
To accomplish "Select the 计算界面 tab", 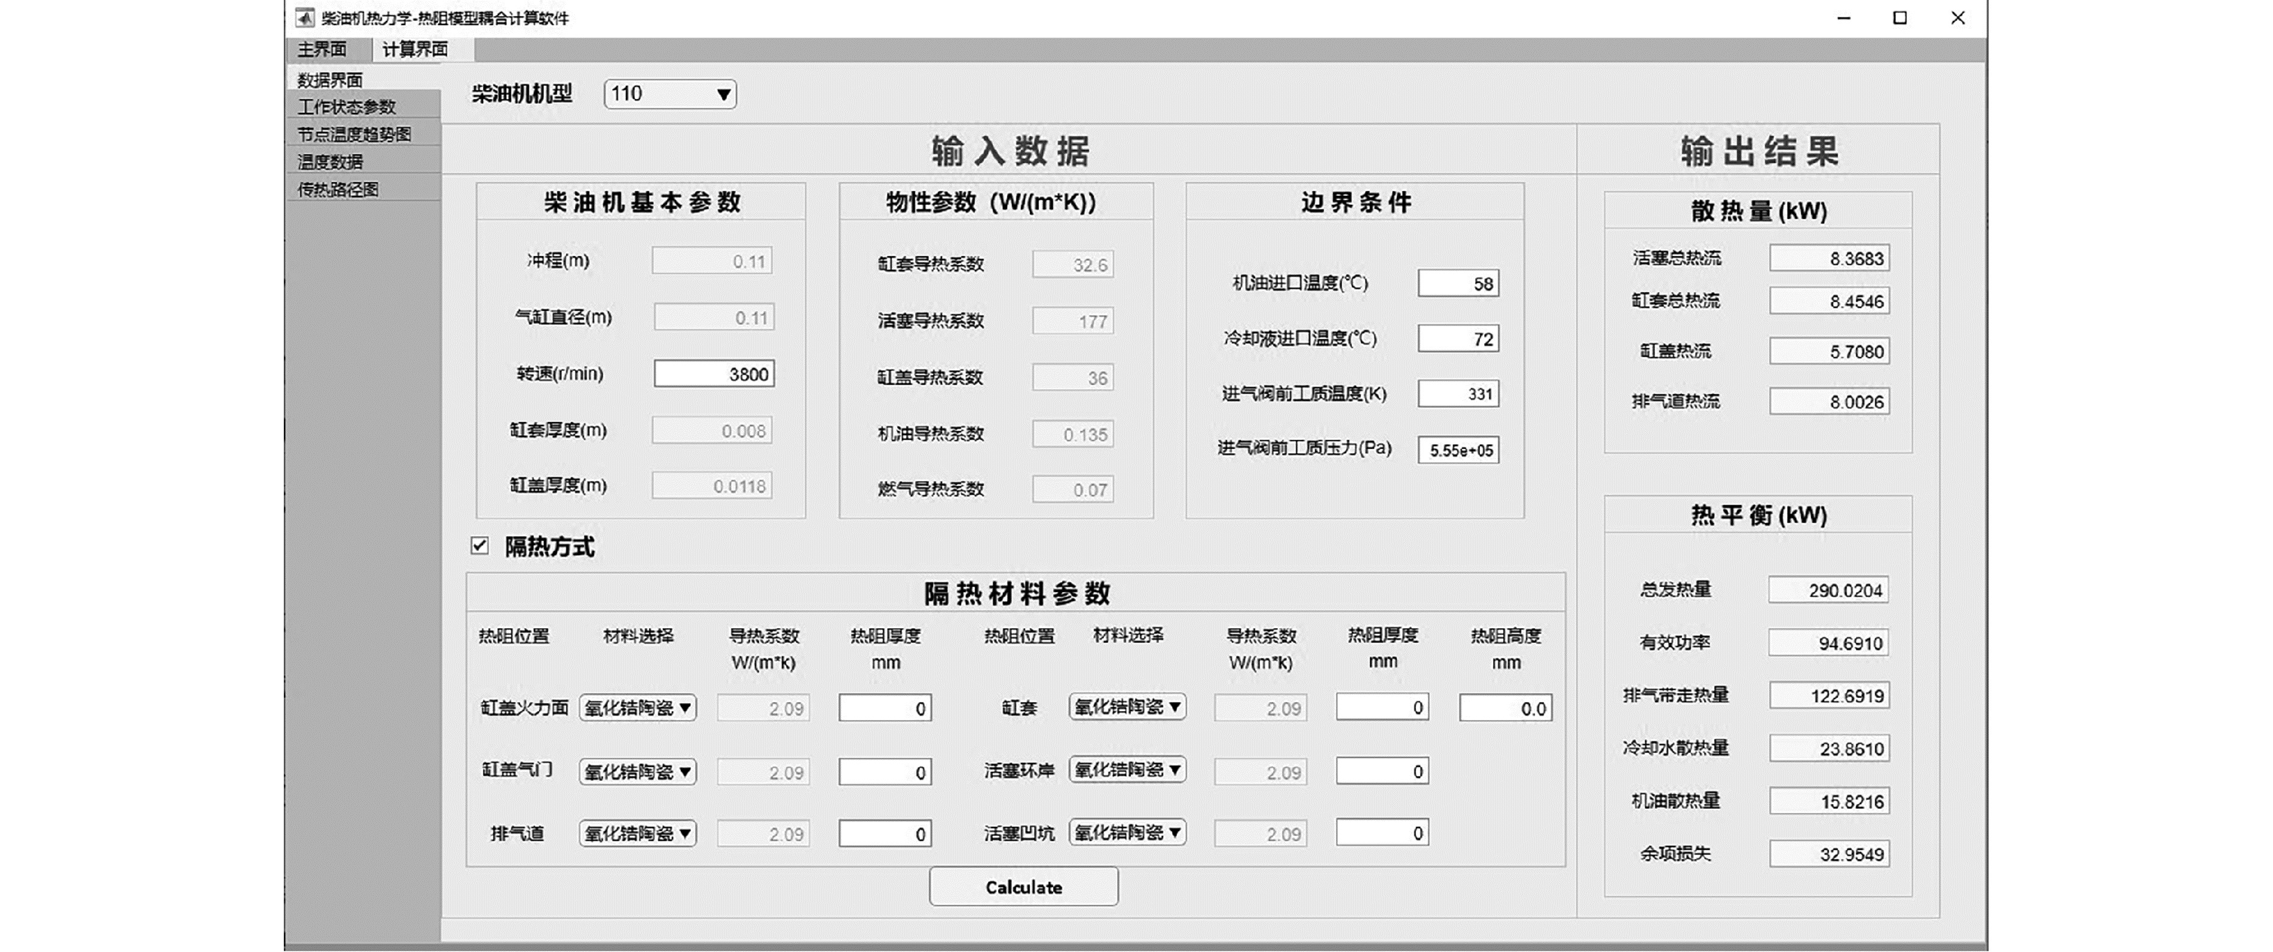I will tap(415, 49).
